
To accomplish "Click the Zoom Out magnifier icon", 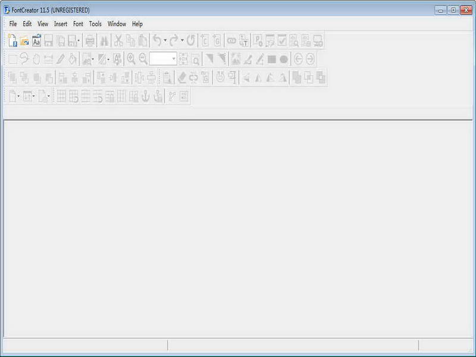I will click(143, 58).
